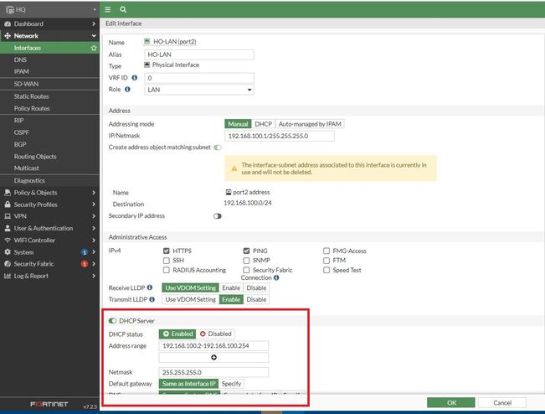Click OK to save the interface

pos(451,402)
